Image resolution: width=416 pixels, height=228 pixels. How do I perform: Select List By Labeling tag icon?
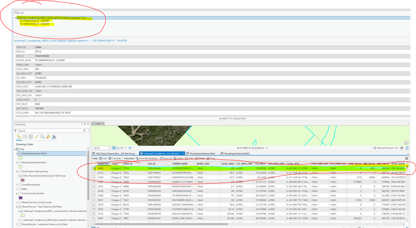(x=48, y=137)
